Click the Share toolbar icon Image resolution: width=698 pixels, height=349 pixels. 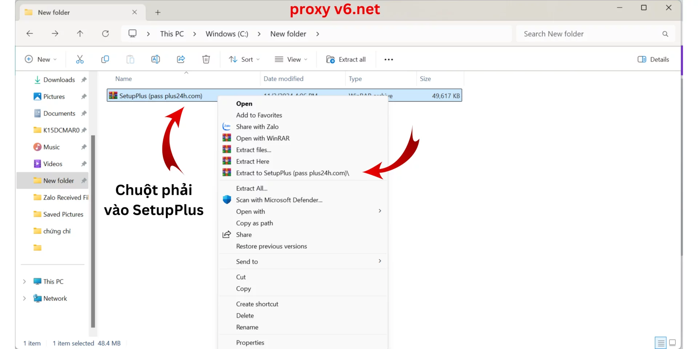(181, 59)
